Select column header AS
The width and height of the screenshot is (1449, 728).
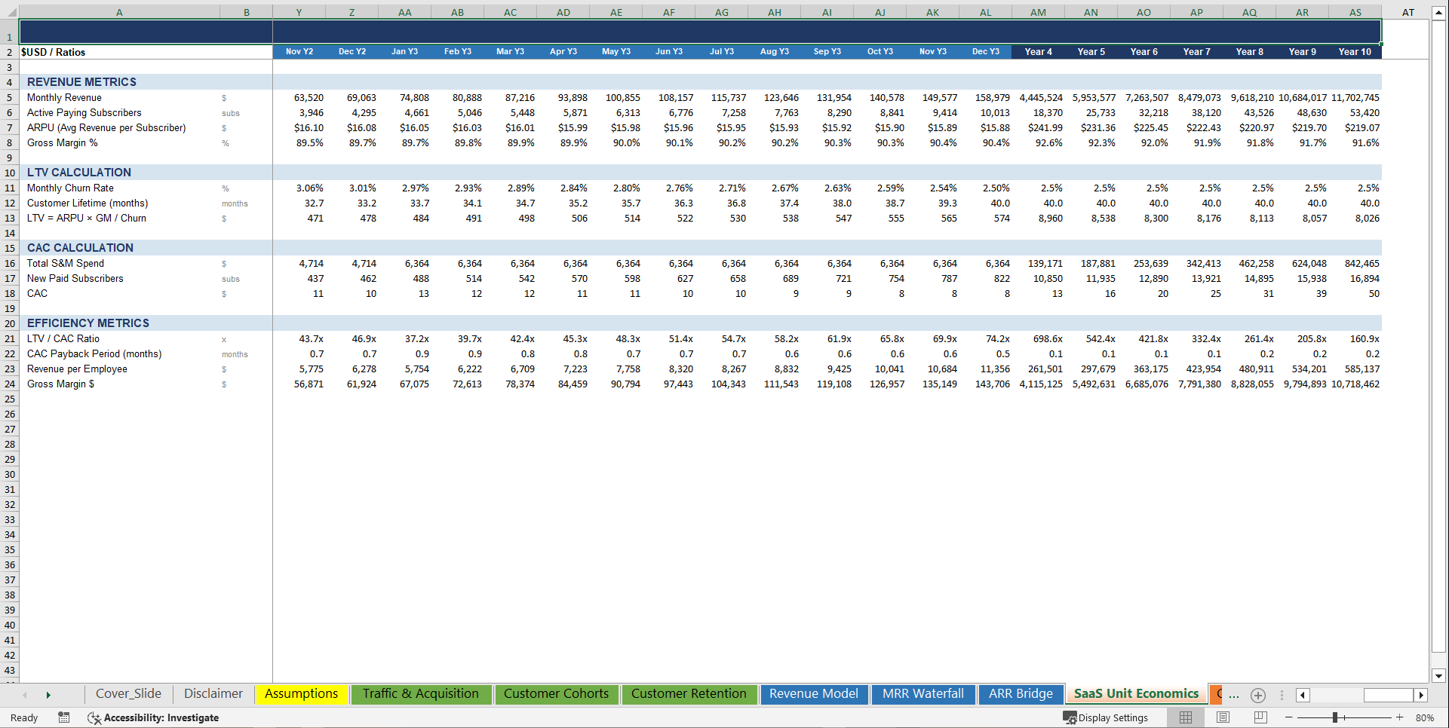(1355, 12)
